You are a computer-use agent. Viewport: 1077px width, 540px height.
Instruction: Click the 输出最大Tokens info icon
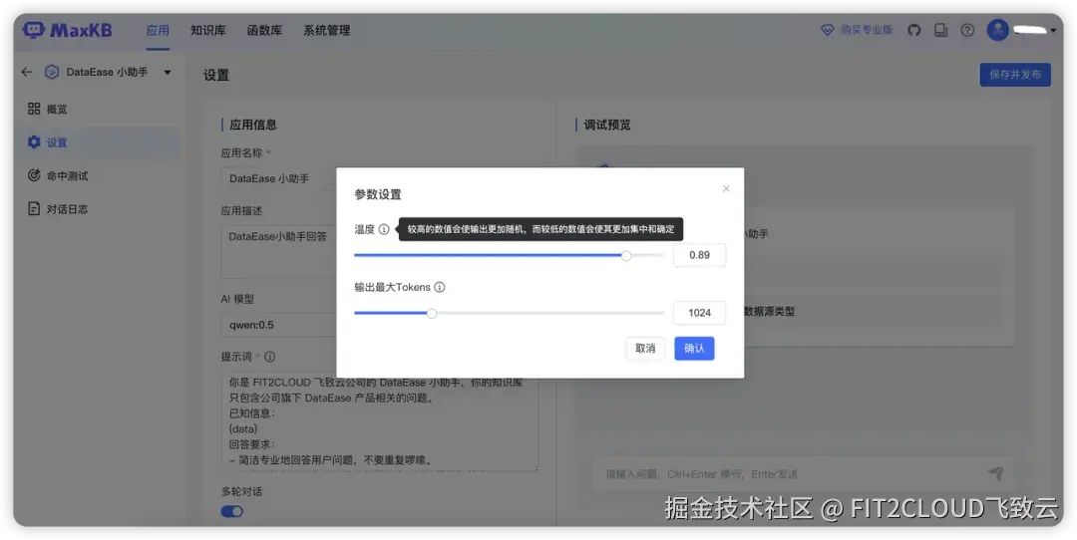[x=440, y=287]
